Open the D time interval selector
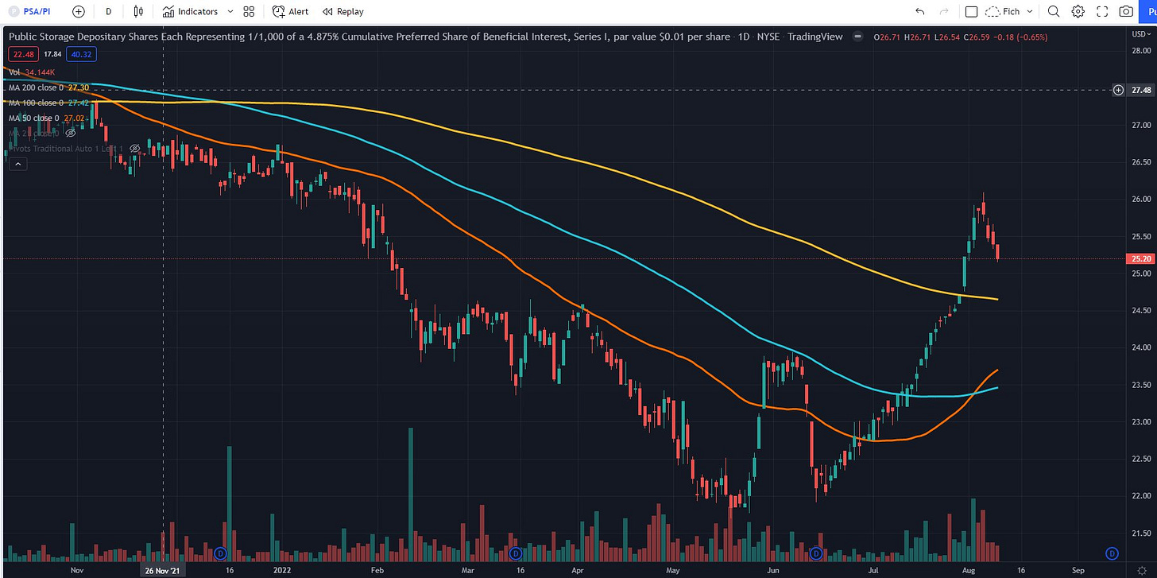The image size is (1157, 578). (x=108, y=11)
